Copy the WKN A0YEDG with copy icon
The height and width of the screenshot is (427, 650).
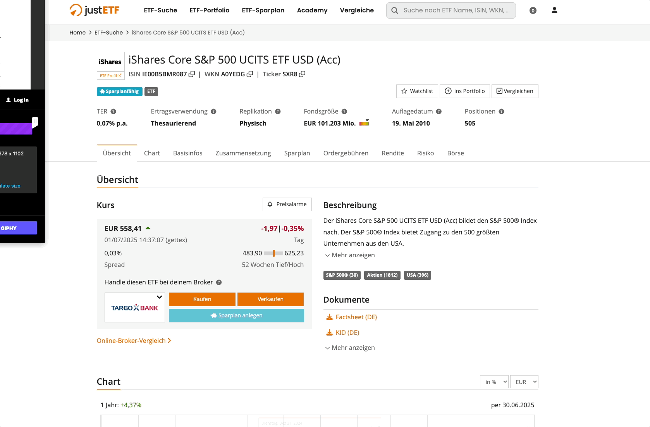[x=250, y=74]
